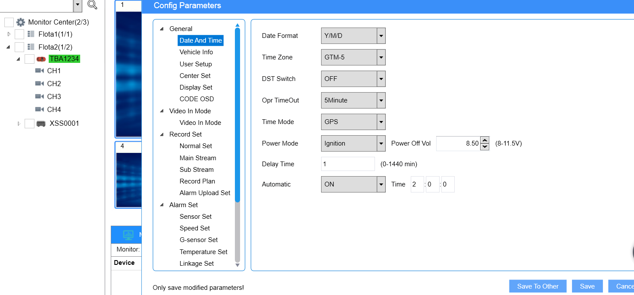Viewport: 634px width, 295px height.
Task: Decrease Power Off Vol with down arrow
Action: coord(485,147)
